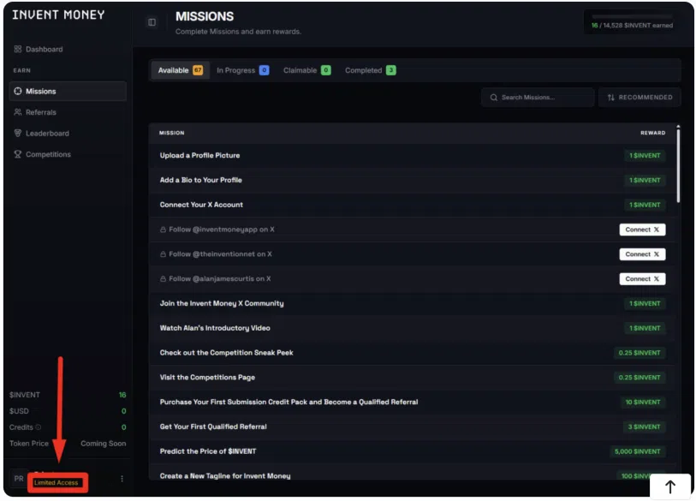Screen dimensions: 696x501
Task: Switch to the In Progress tab
Action: [242, 70]
